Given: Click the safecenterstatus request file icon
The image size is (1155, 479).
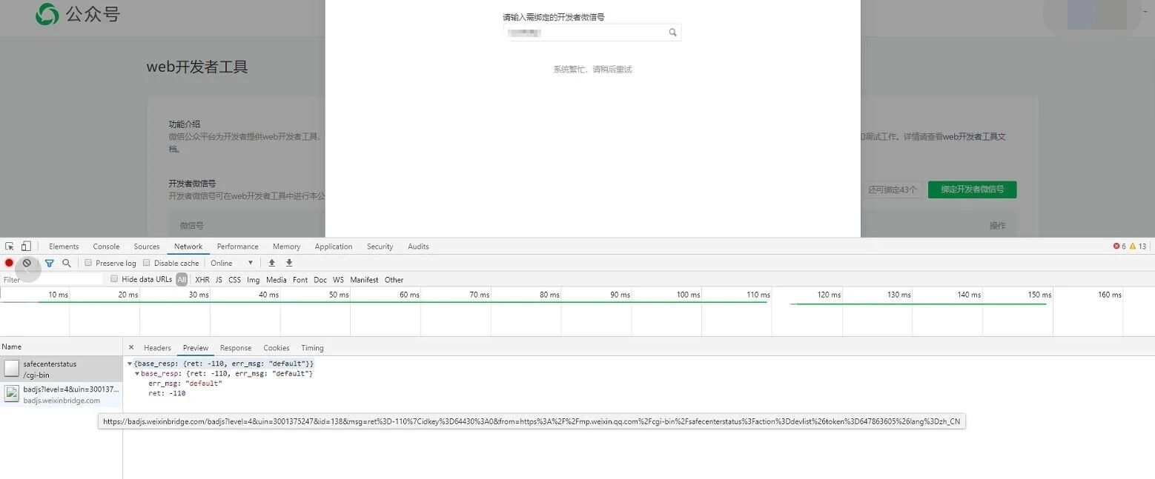Looking at the screenshot, I should (x=11, y=368).
